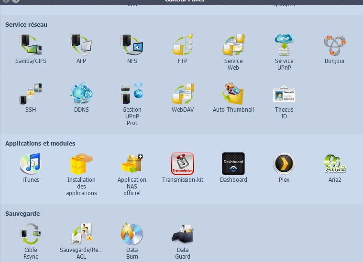
Task: Open Gestion UPnP Prot icon
Action: (132, 94)
